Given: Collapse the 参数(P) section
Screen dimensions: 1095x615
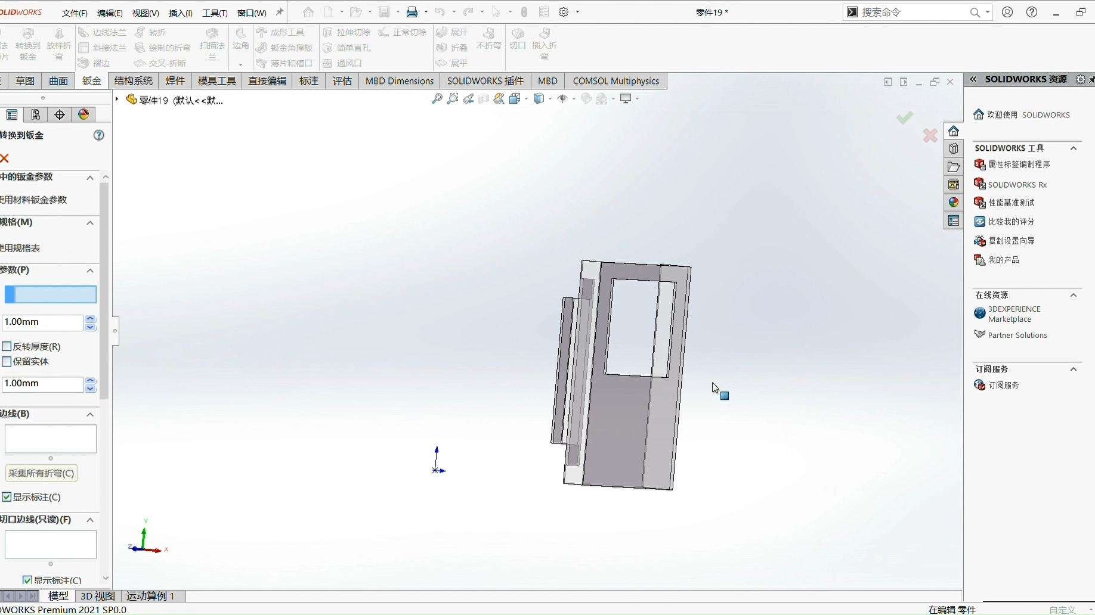Looking at the screenshot, I should [90, 271].
